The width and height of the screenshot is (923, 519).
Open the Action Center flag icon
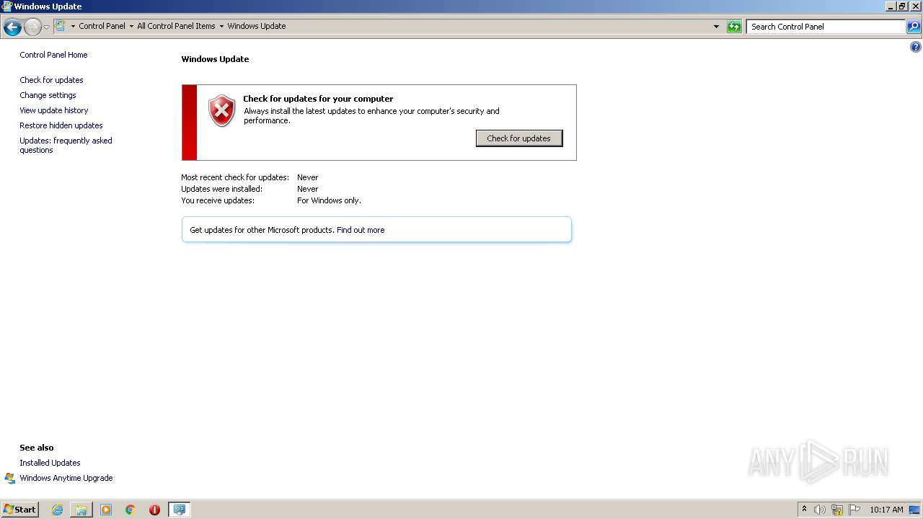pyautogui.click(x=854, y=510)
